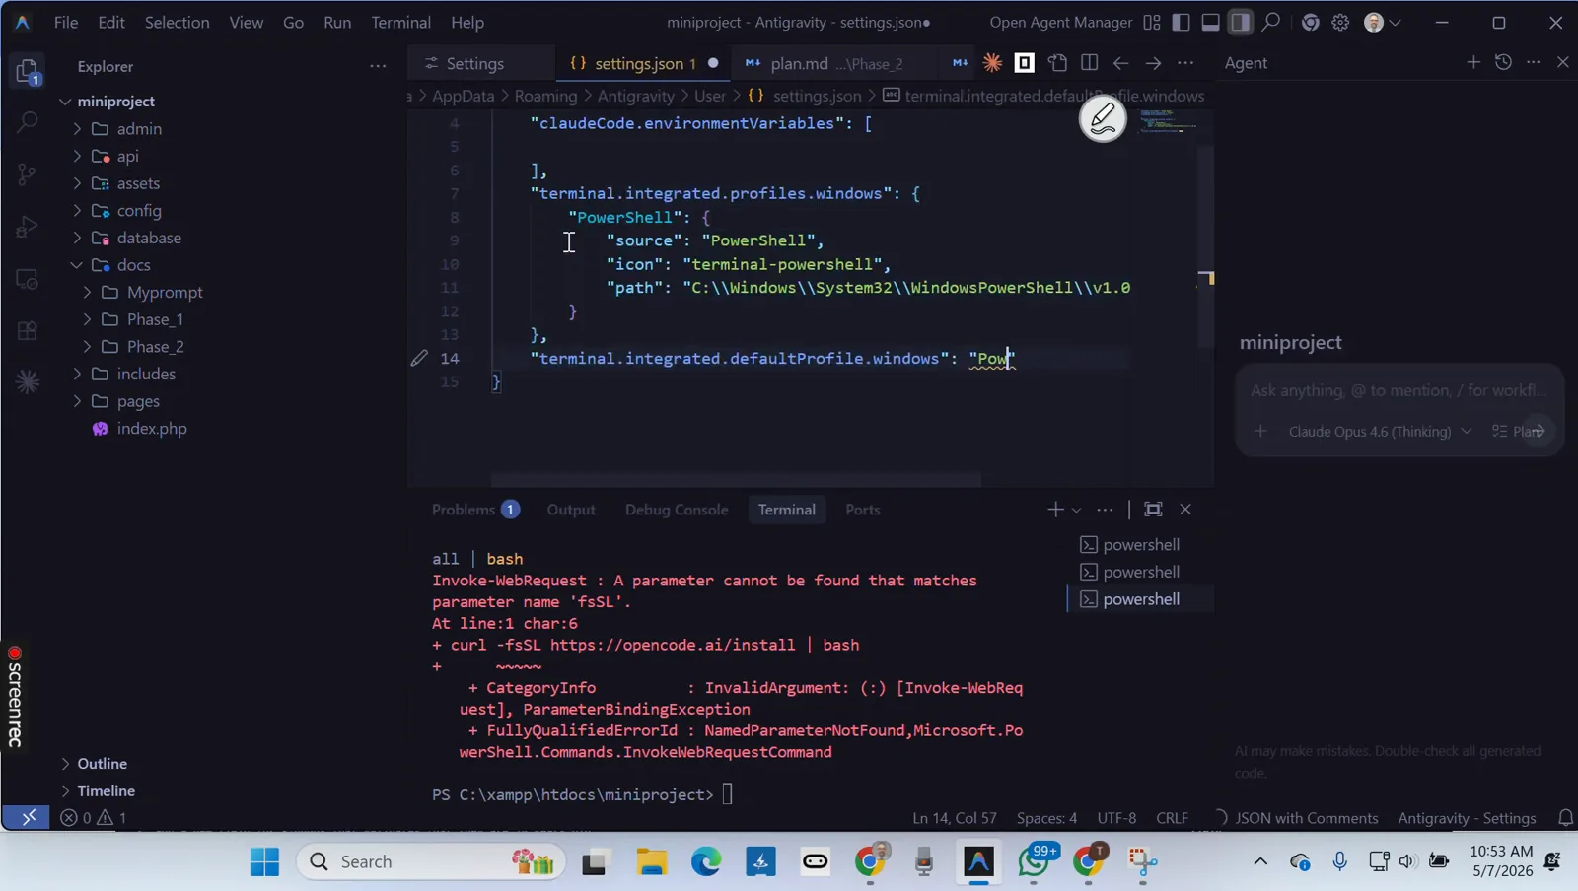This screenshot has width=1578, height=891.
Task: Click JSON with Comments language mode
Action: tap(1307, 818)
